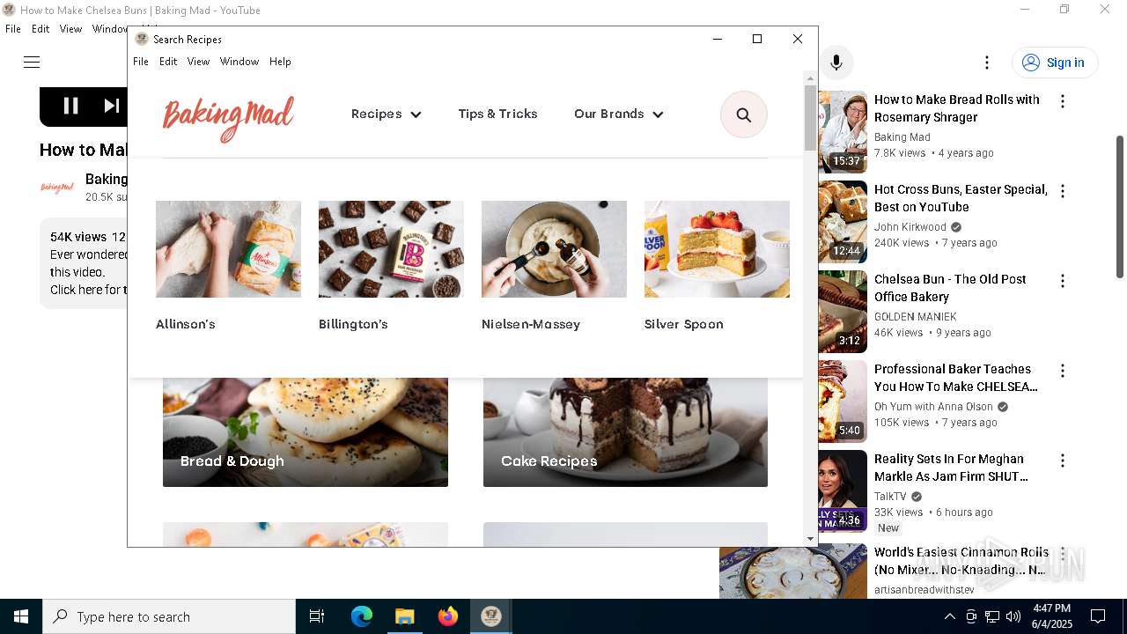The height and width of the screenshot is (634, 1127).
Task: Open video How to Make Bread Rolls thumbnail
Action: click(x=843, y=132)
